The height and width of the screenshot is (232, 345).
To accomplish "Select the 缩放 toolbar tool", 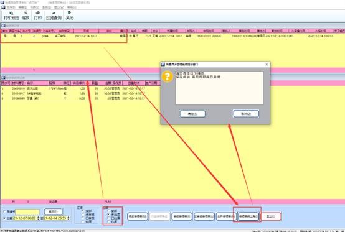I will coord(26,16).
